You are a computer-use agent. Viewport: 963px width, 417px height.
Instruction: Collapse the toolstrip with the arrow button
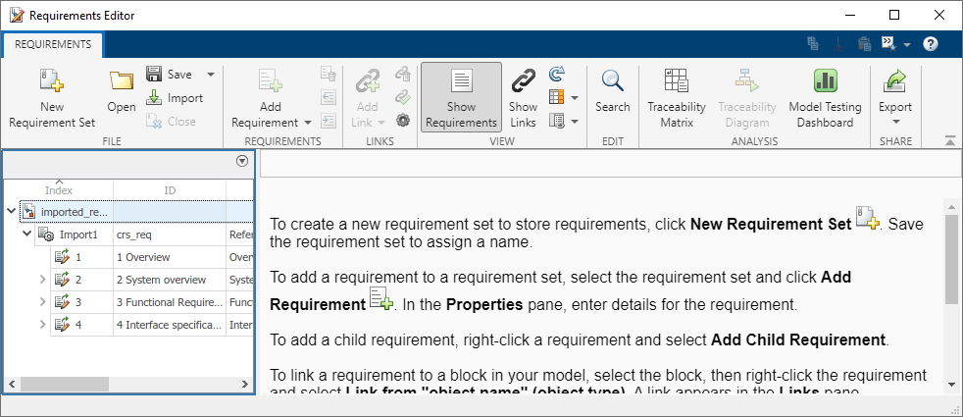tap(950, 141)
